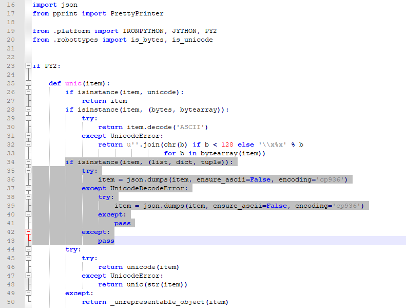Collapse the fold marker on line 44
Screen dimensions: 406x308
click(x=28, y=249)
